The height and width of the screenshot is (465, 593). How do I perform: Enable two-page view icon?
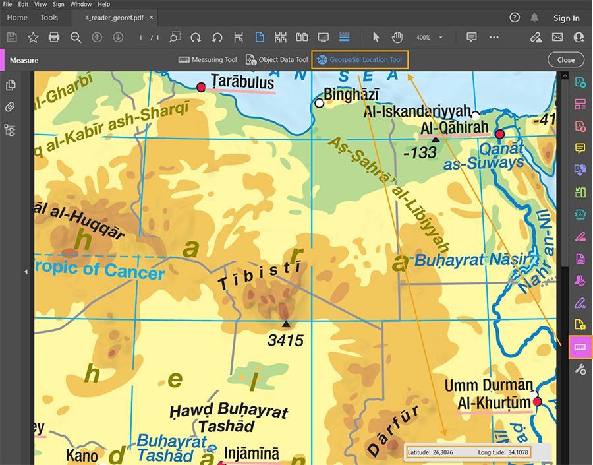pos(302,37)
